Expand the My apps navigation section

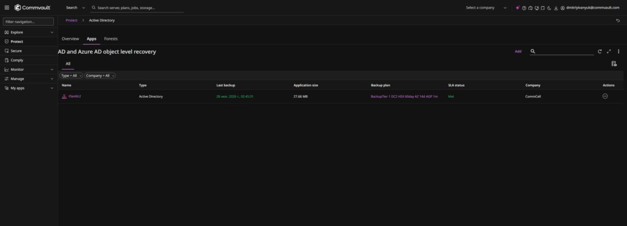51,88
